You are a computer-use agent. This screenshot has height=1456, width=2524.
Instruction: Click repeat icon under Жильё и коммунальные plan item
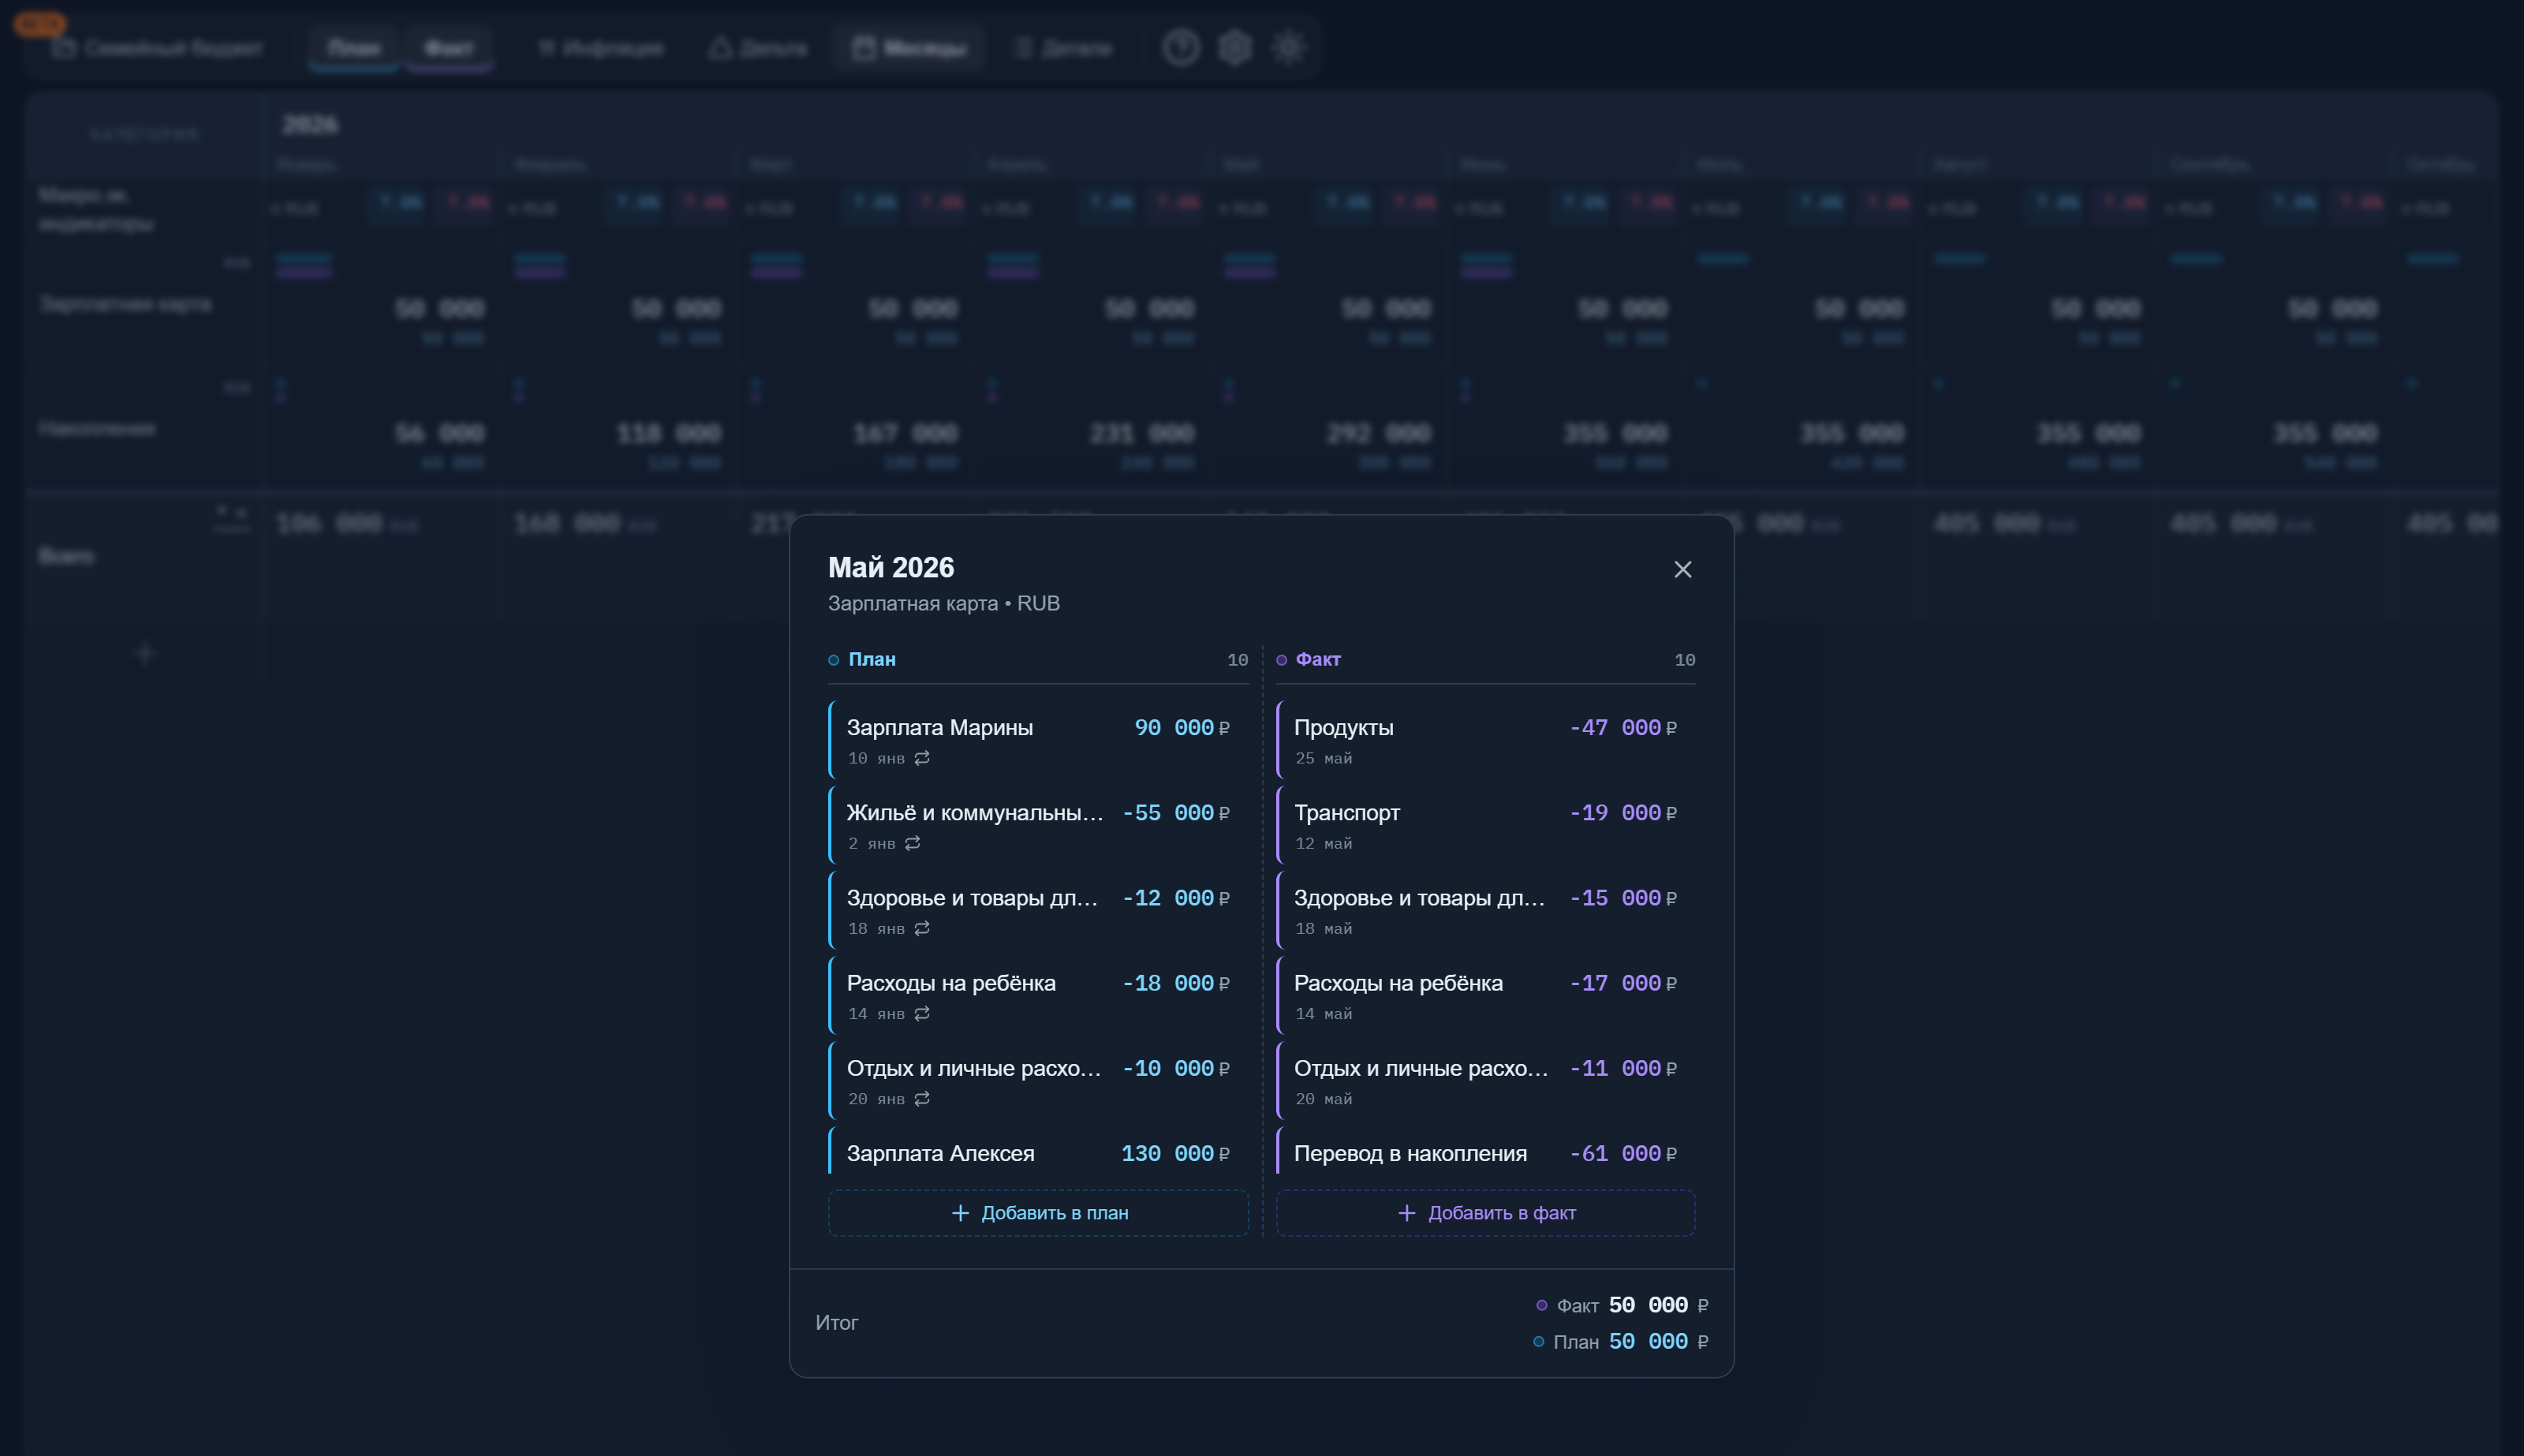pyautogui.click(x=913, y=843)
